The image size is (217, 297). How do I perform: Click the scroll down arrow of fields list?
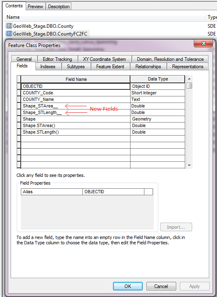click(x=189, y=165)
